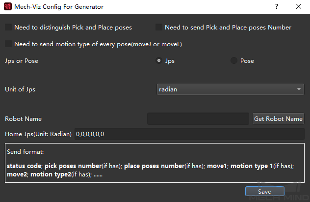This screenshot has width=310, height=202.
Task: Enable distinguish Pick and Place poses checkbox
Action: (x=8, y=28)
